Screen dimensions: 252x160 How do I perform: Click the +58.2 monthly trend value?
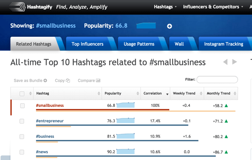218,106
